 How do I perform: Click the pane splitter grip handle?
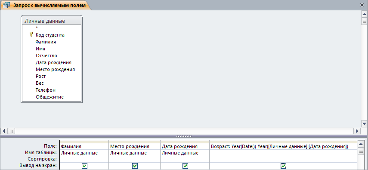point(184,136)
